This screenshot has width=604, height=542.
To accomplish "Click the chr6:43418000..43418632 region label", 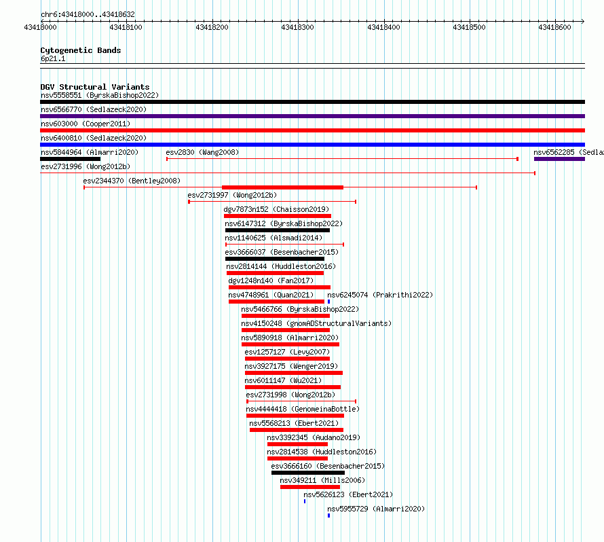I will click(88, 14).
